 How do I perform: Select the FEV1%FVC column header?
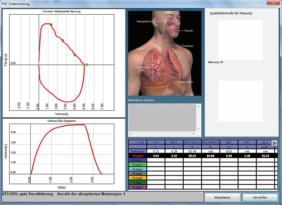[192, 143]
